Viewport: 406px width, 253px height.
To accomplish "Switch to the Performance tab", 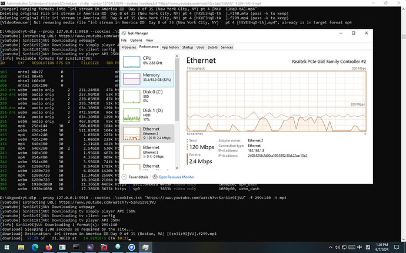I will pos(149,47).
